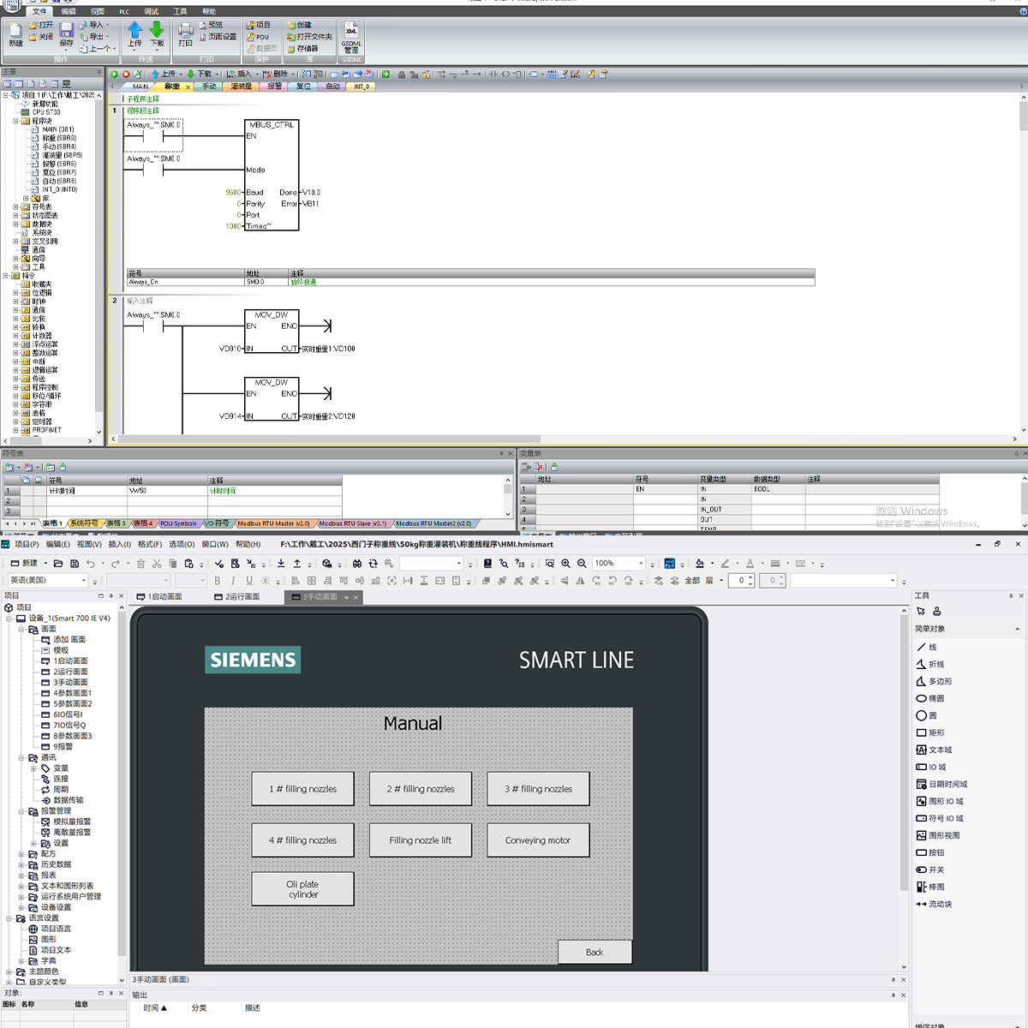Click the Back button on HMI screen
This screenshot has width=1028, height=1028.
click(595, 952)
